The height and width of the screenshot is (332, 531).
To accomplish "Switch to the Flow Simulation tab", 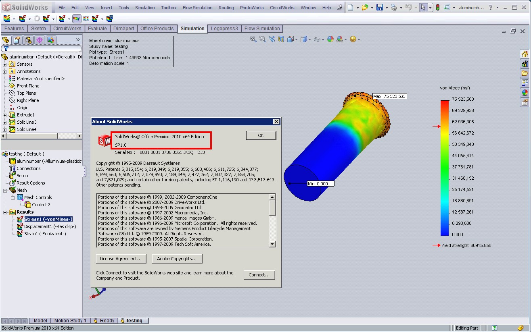I will click(x=262, y=28).
